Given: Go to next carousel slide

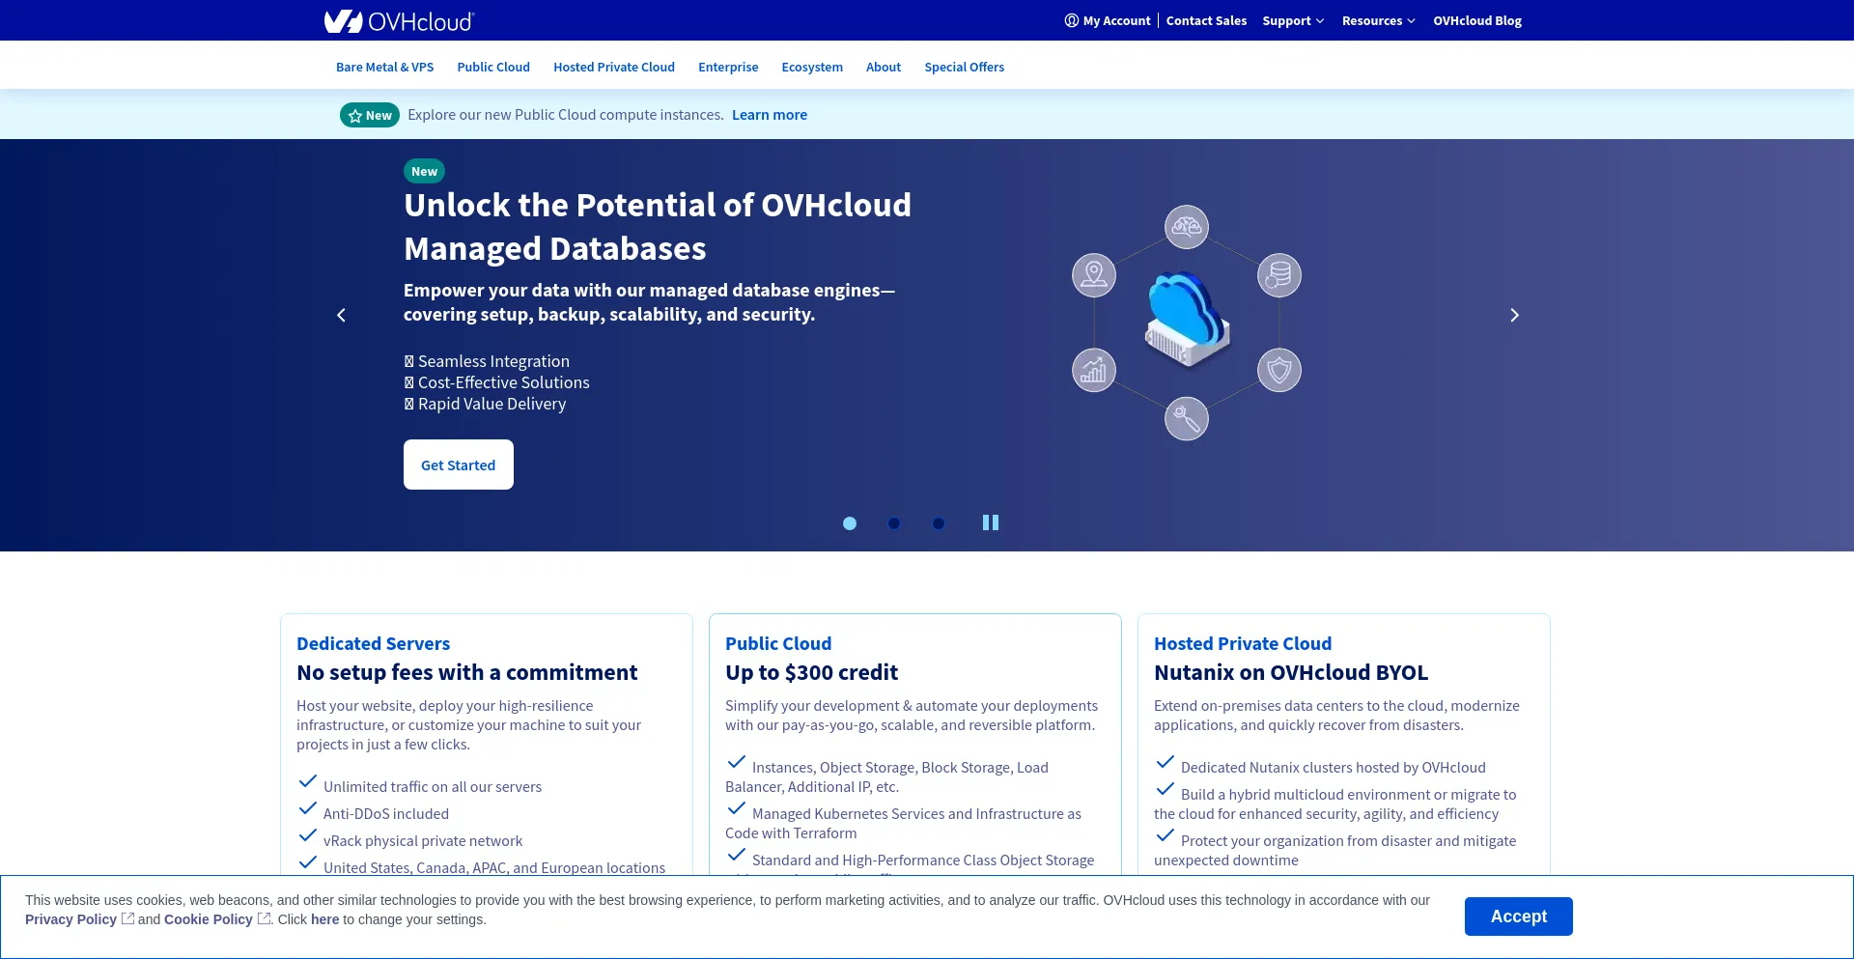Looking at the screenshot, I should pos(1514,316).
